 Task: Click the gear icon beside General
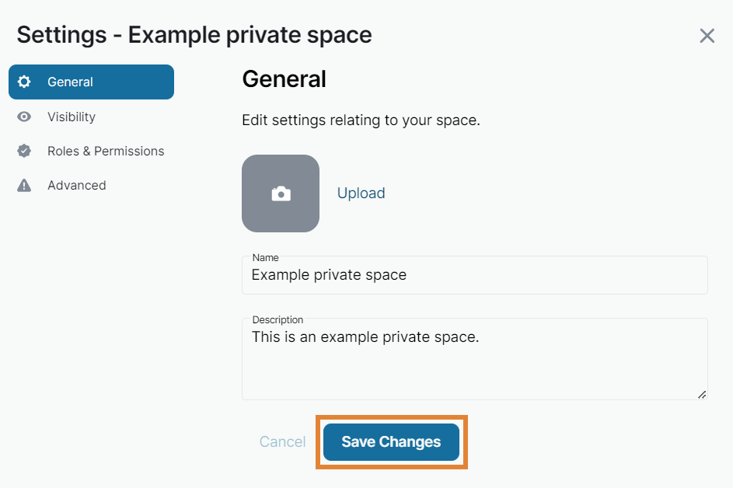24,82
